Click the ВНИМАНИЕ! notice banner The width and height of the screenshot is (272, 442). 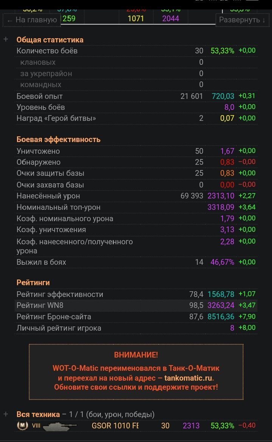[x=136, y=372]
